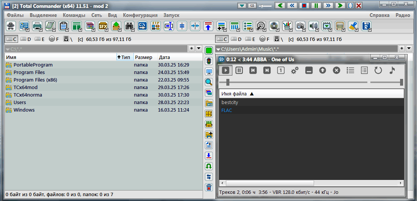Click the spy hat icon in toolbar
Viewport: 417px width, 201px height.
[x=11, y=26]
